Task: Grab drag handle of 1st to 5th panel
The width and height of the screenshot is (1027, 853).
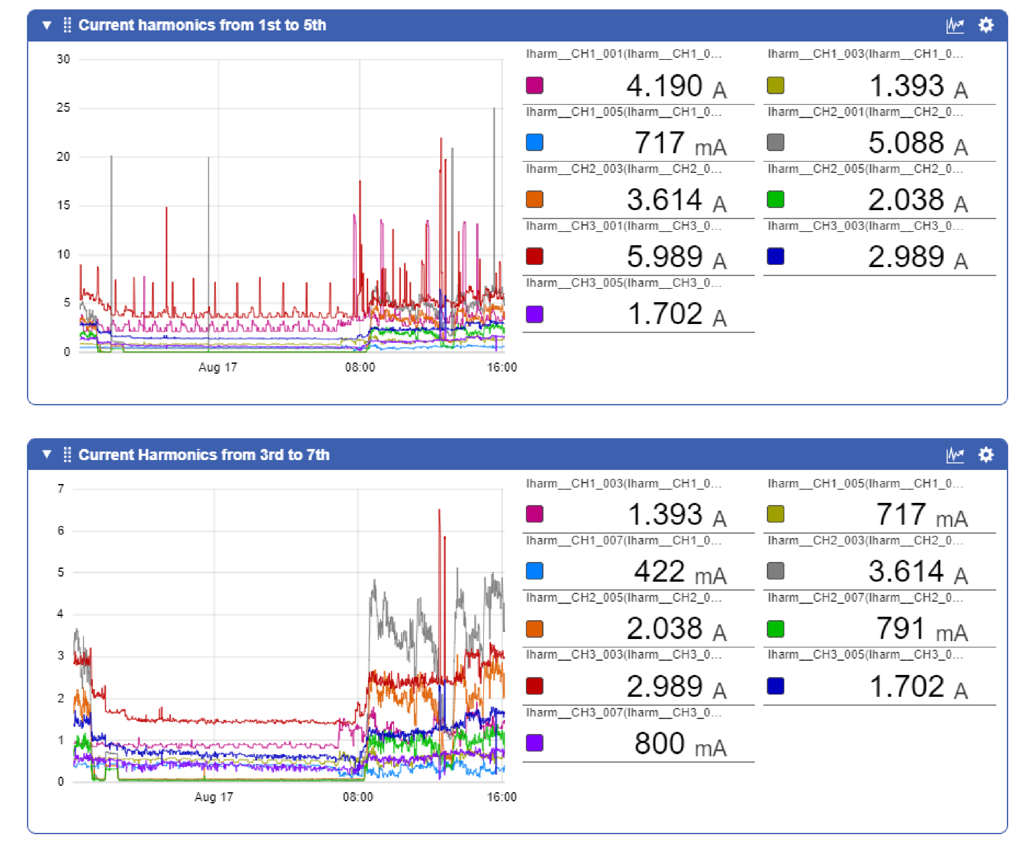Action: point(67,25)
